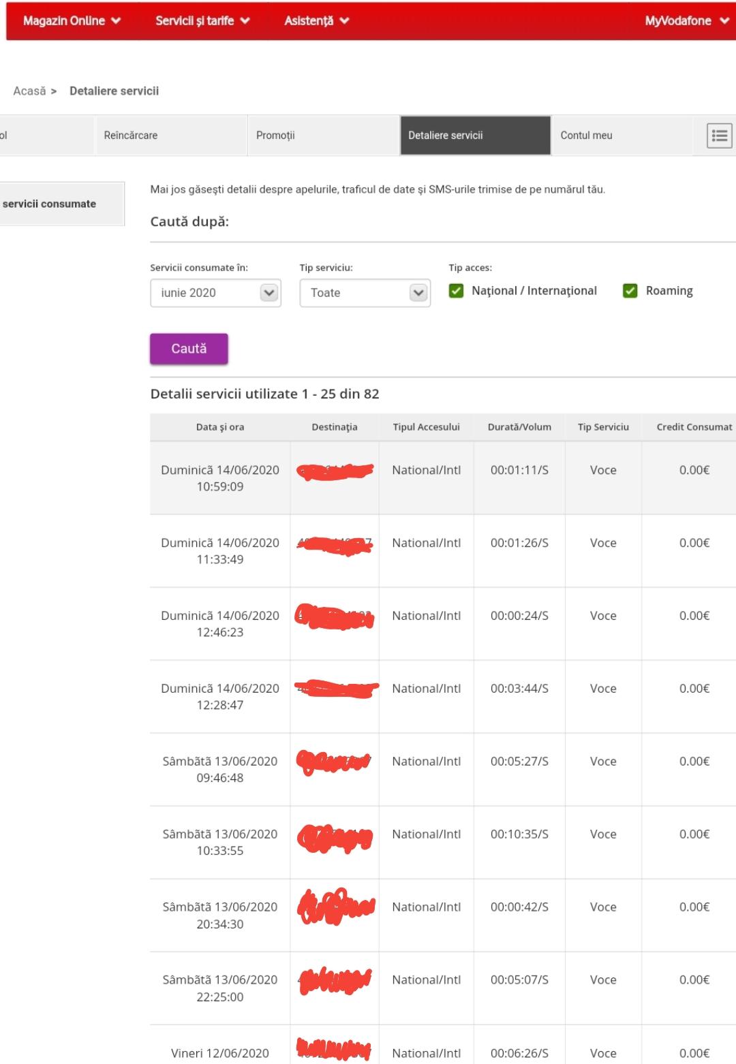The height and width of the screenshot is (1064, 736).
Task: Expand the MyVodafone account menu
Action: (x=686, y=20)
